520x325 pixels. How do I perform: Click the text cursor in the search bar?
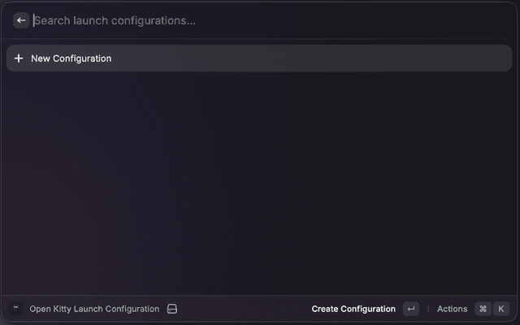(x=33, y=20)
